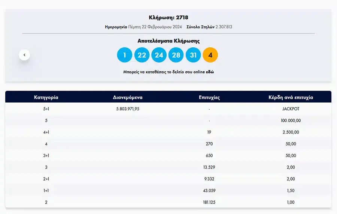
Task: Click the 'Κατηγορία' column header
Action: (x=46, y=97)
